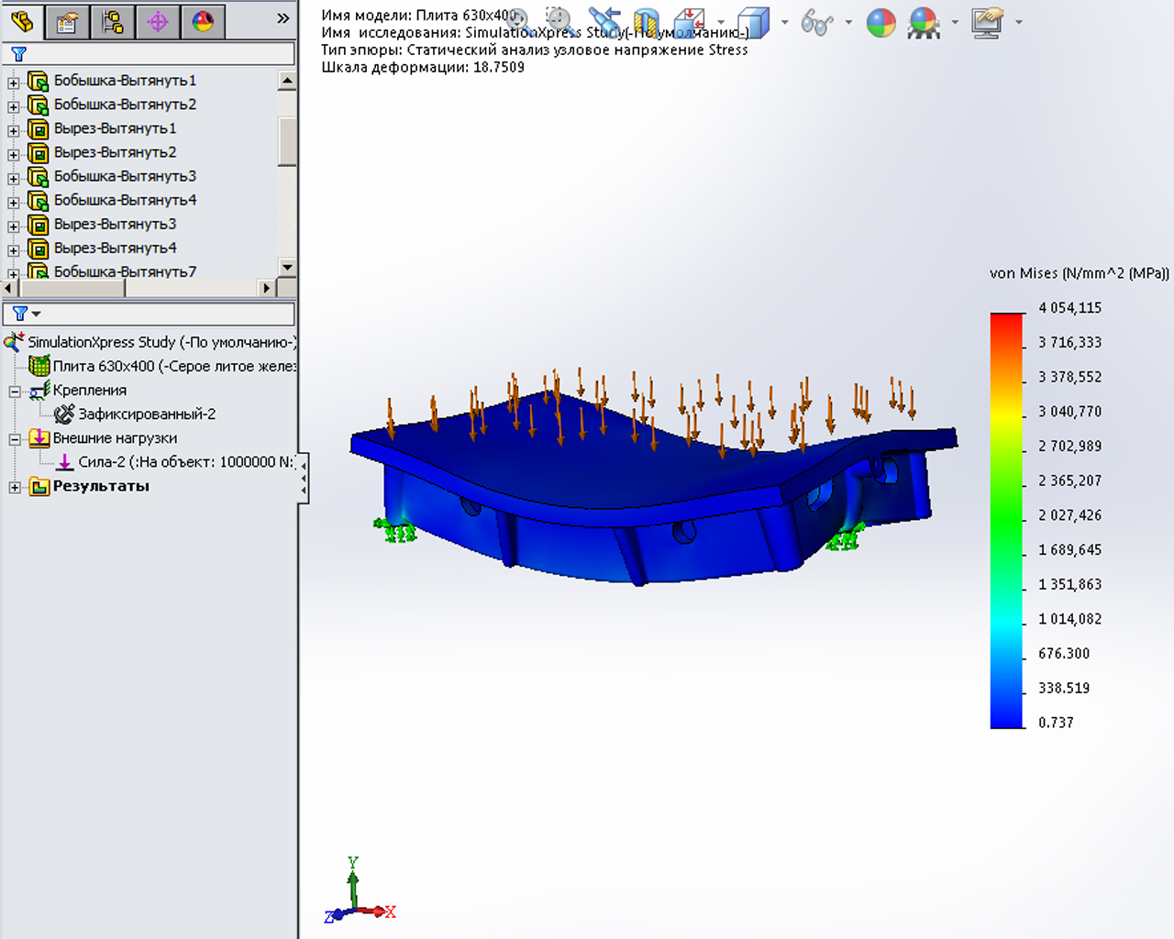Expand the Результаты folder
Screen dimensions: 1174x939
(15, 487)
